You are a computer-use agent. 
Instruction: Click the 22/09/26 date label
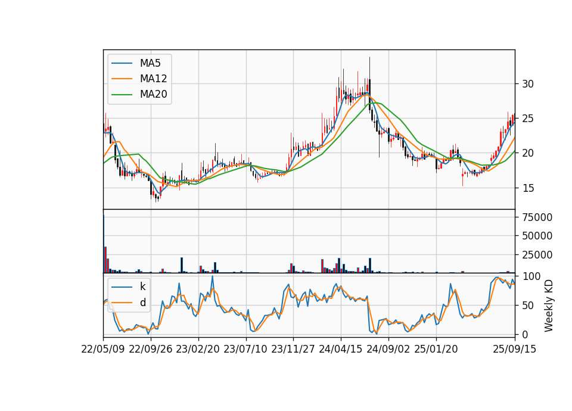click(x=151, y=349)
